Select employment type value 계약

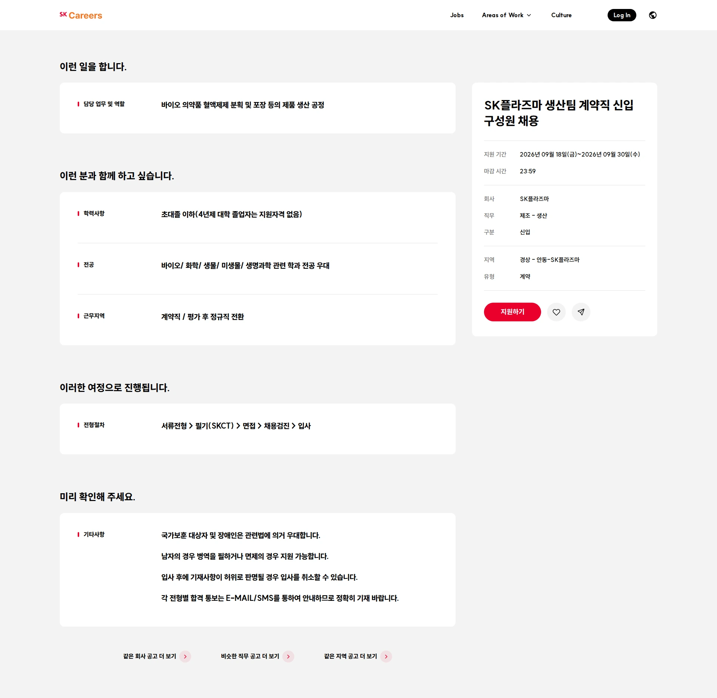tap(525, 277)
